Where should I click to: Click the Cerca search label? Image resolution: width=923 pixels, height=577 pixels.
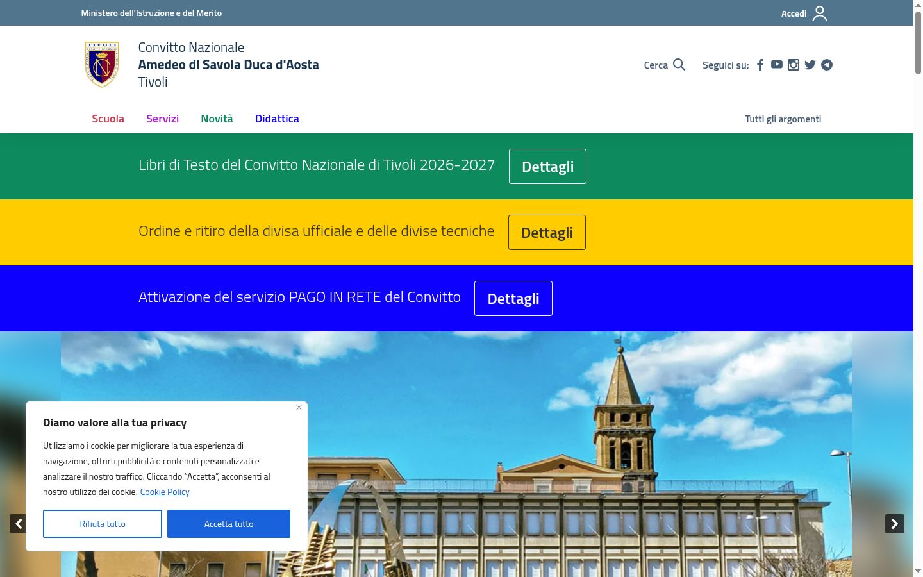pyautogui.click(x=656, y=65)
